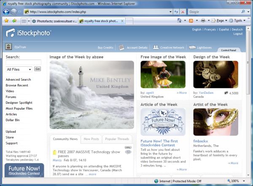Click Add to Favorites star-plus icon

click(x=14, y=21)
